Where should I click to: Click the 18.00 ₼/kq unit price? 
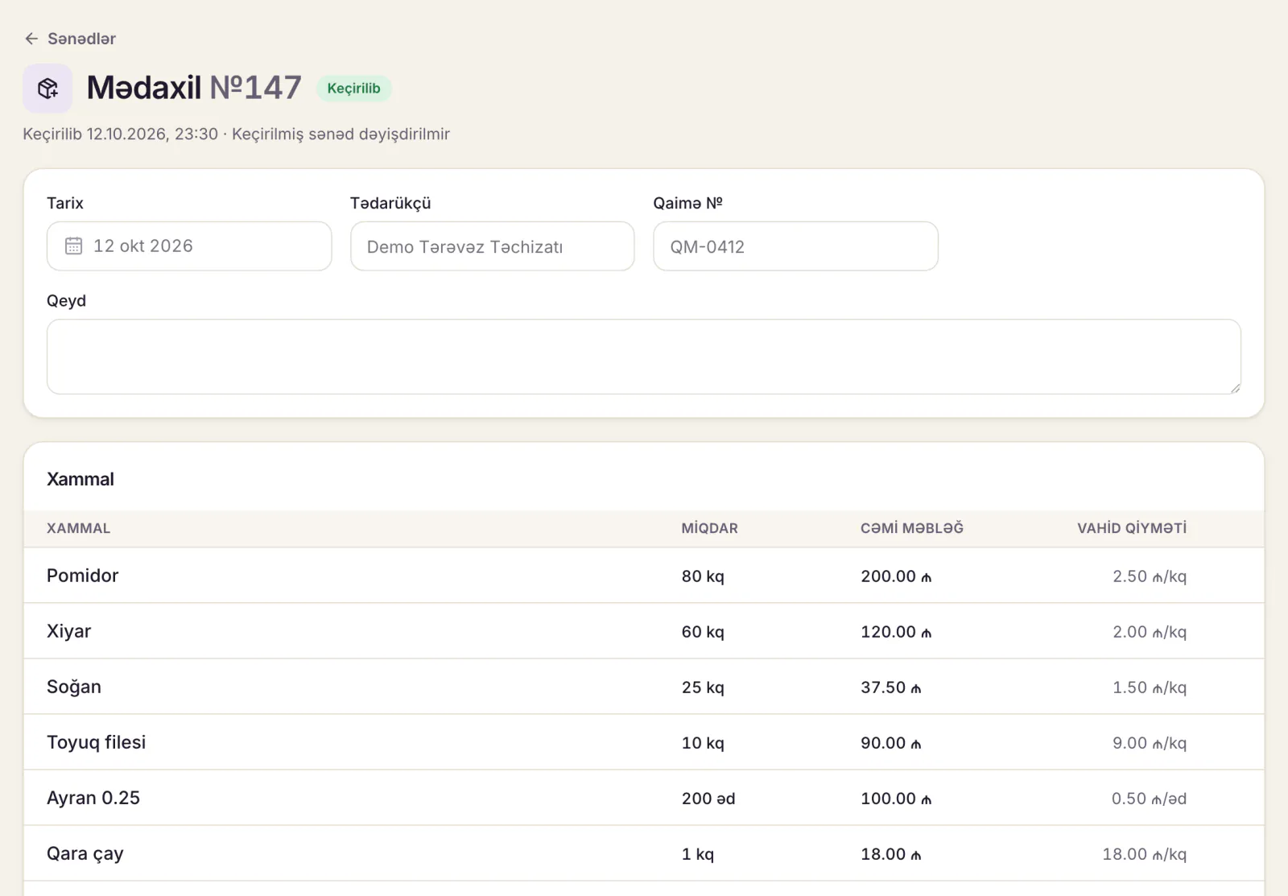[x=1145, y=854]
